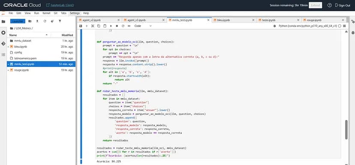Click the Oracle Cloud help question mark icon
Image resolution: width=355 pixels, height=165 pixels.
coord(330,5)
